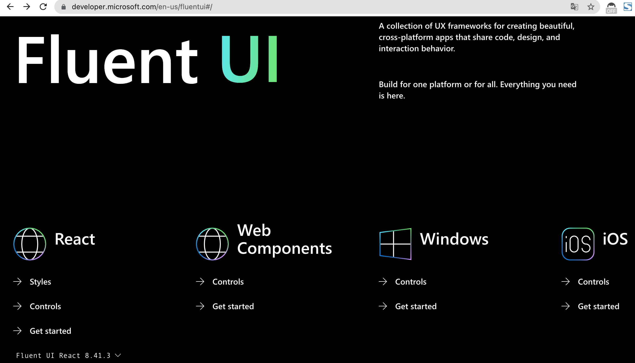Viewport: 635px width, 363px height.
Task: Open Controls under iOS
Action: 593,282
